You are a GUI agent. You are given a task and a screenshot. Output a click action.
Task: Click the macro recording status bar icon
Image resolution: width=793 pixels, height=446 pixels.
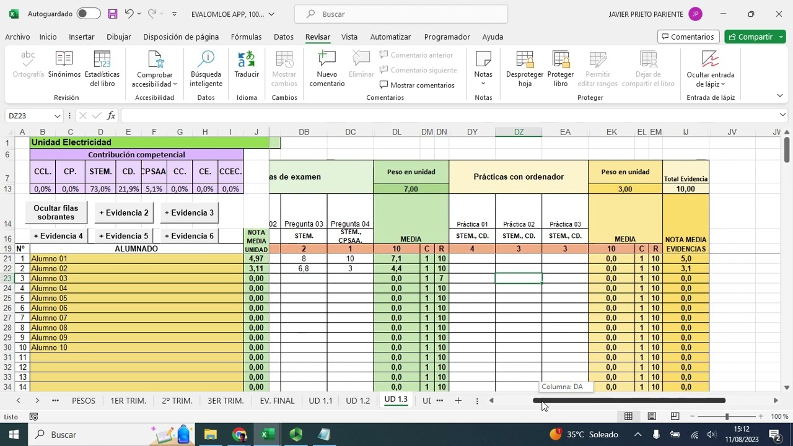(x=33, y=417)
